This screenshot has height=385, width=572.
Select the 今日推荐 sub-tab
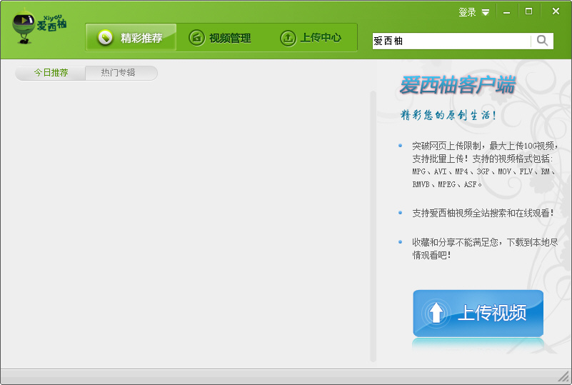[51, 73]
